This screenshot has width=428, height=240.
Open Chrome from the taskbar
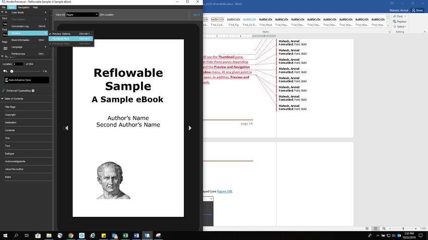pos(70,235)
